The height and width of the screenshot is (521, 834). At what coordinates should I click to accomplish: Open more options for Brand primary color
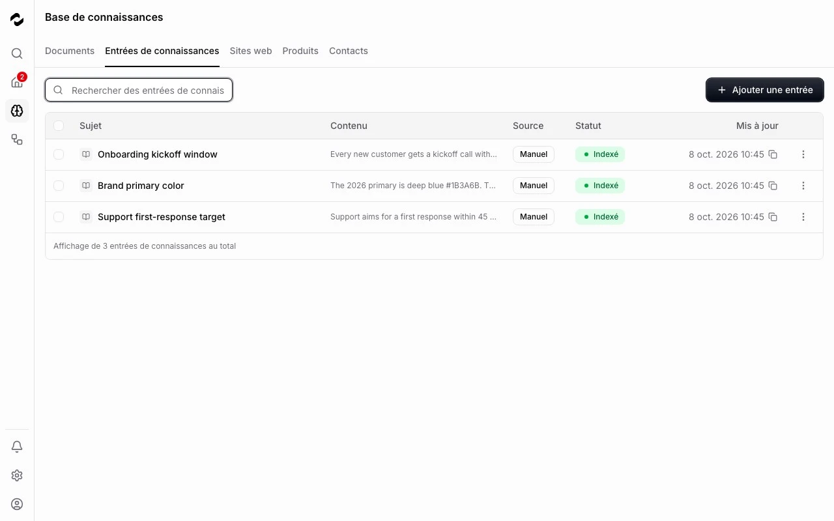[x=803, y=186]
